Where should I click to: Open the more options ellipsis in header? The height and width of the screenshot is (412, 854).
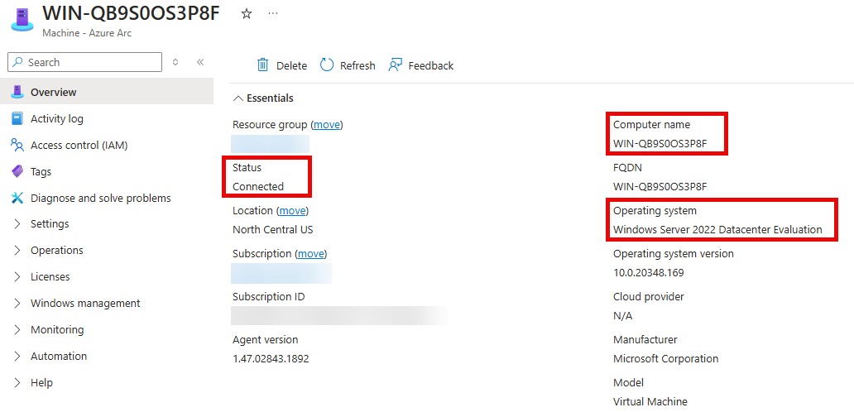click(273, 14)
